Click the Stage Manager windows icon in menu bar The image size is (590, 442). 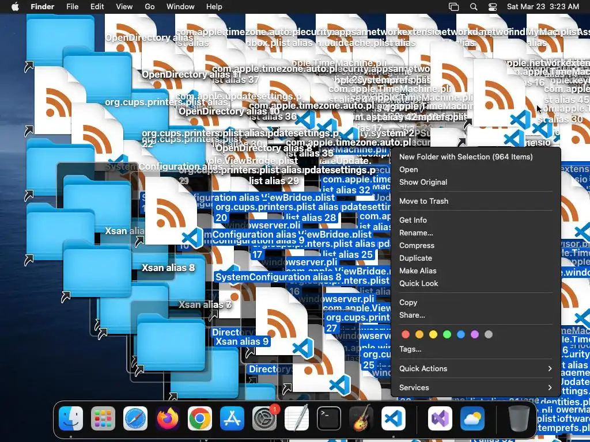point(454,7)
